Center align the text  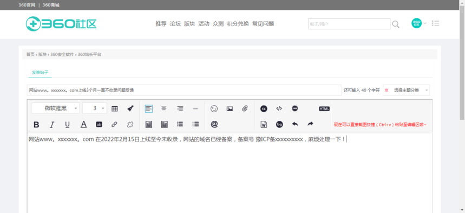[163, 109]
